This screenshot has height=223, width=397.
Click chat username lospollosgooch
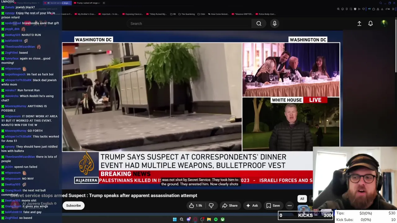click(x=15, y=74)
